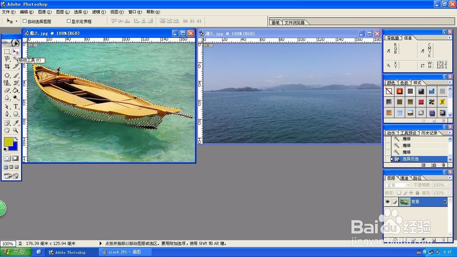Click the new style icon in Styles panel
457x257 pixels.
point(434,120)
